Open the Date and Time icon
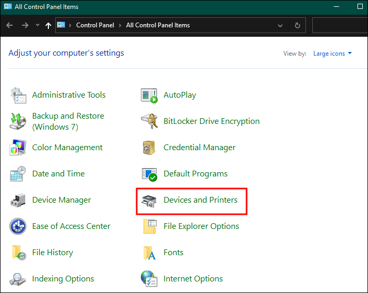This screenshot has width=368, height=293. 18,174
